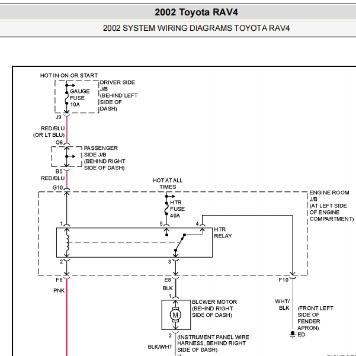Click the RED/BLU label below B5
This screenshot has width=356, height=356.
tap(53, 178)
